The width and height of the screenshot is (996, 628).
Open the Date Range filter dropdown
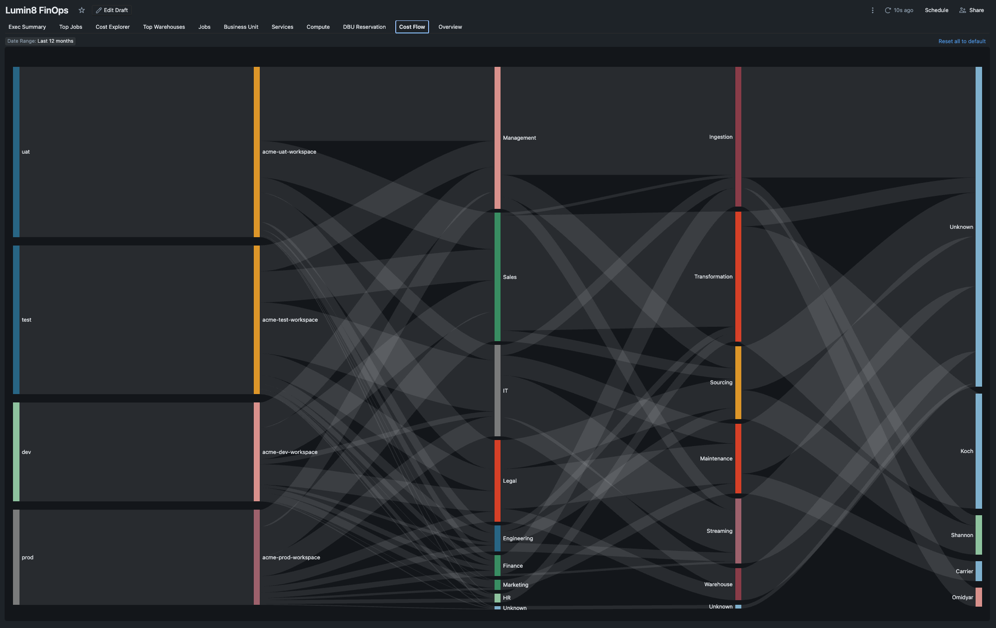(x=40, y=41)
